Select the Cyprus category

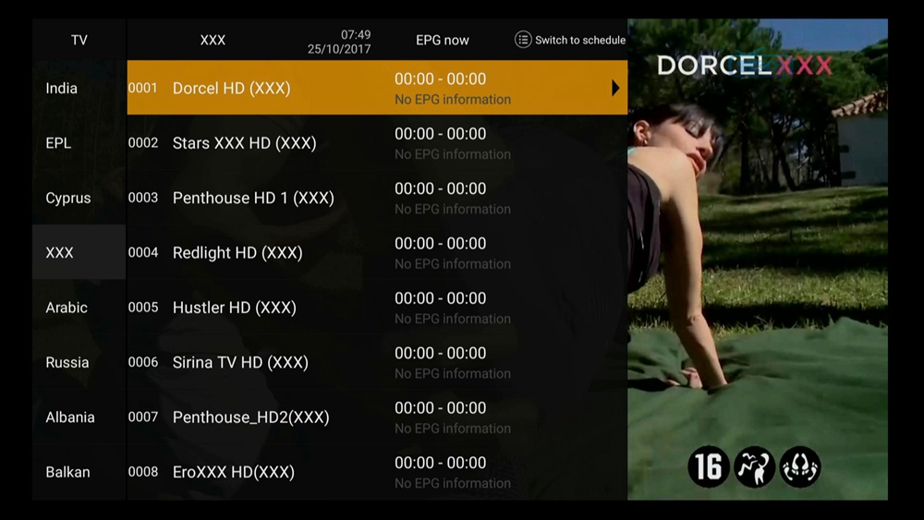79,198
